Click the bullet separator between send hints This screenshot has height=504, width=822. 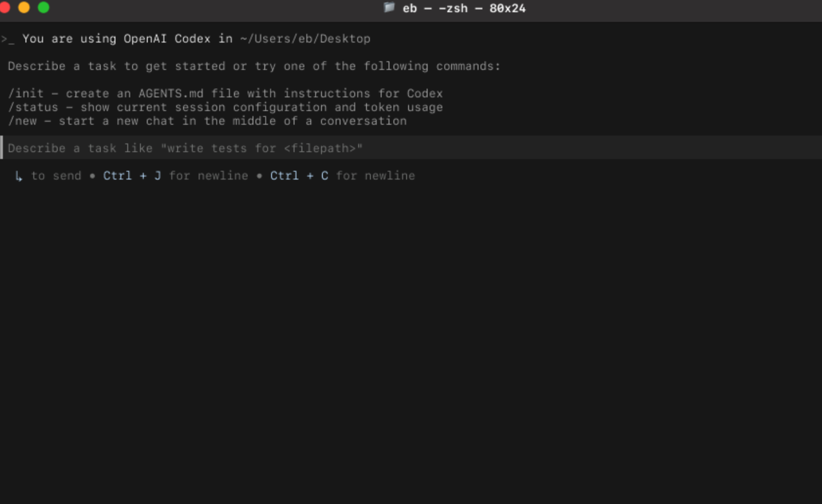click(92, 176)
